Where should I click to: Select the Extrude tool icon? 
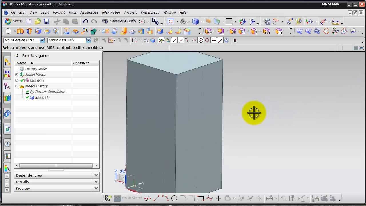coord(20,31)
